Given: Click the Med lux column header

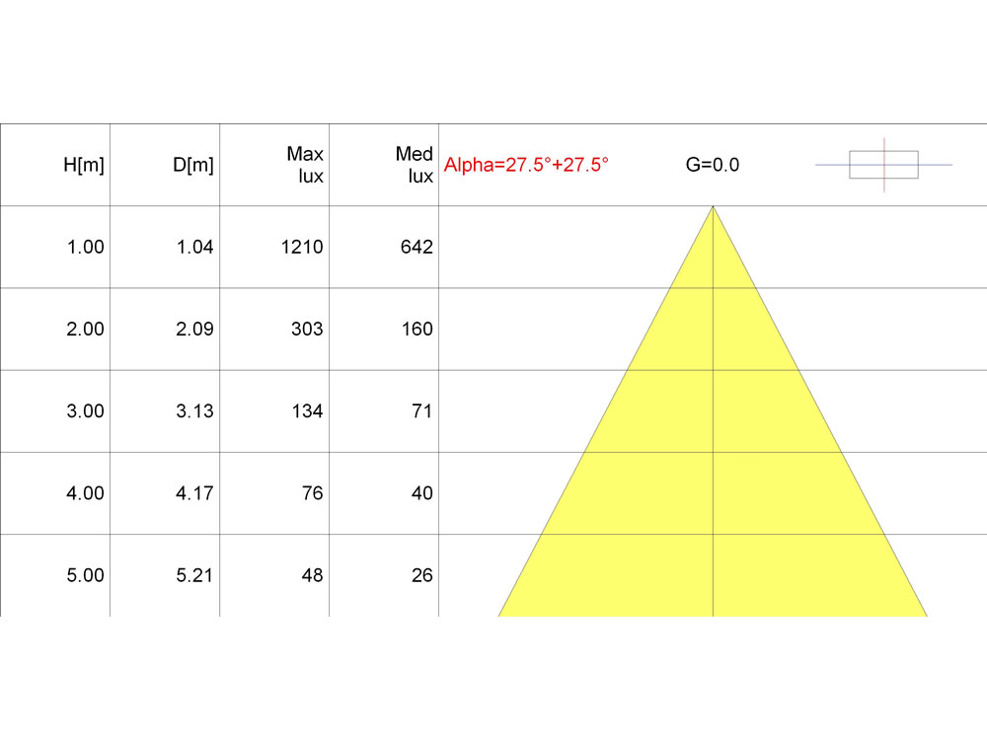Looking at the screenshot, I should pyautogui.click(x=414, y=165).
